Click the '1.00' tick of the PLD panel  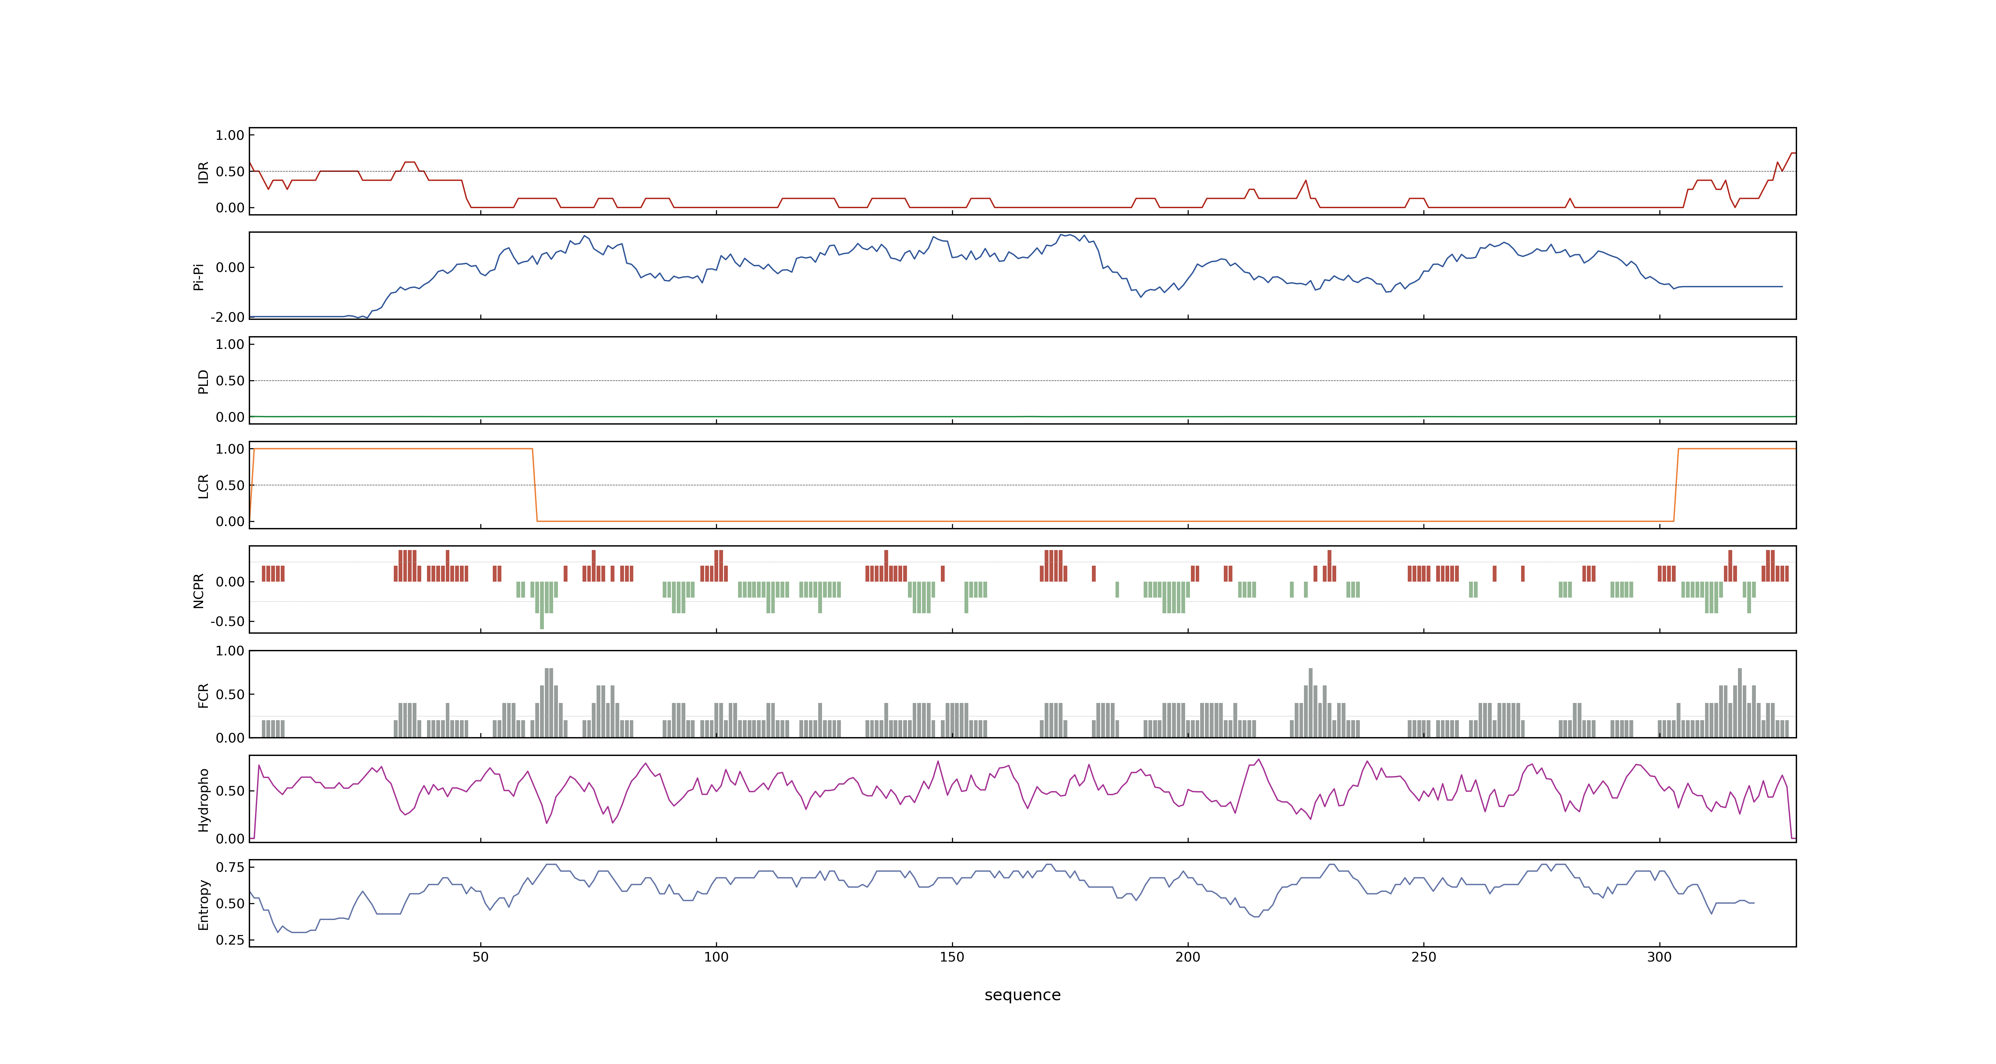[230, 344]
